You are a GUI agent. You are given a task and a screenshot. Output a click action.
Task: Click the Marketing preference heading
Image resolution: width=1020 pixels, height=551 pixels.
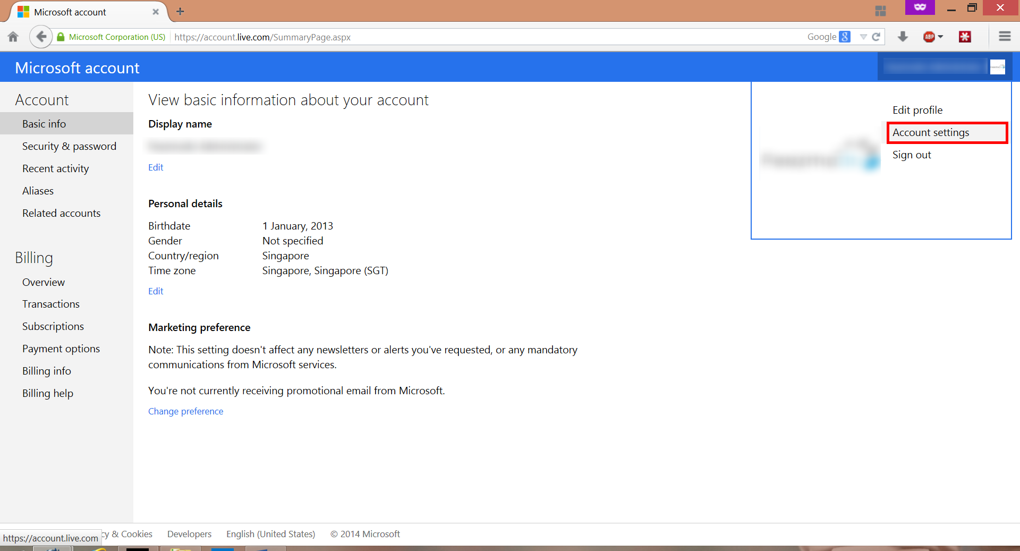pos(199,327)
